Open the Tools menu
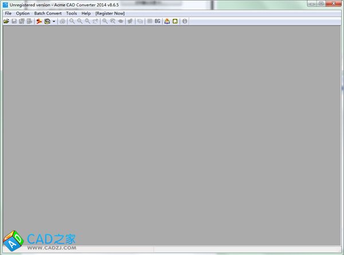344x255 pixels. tap(71, 13)
